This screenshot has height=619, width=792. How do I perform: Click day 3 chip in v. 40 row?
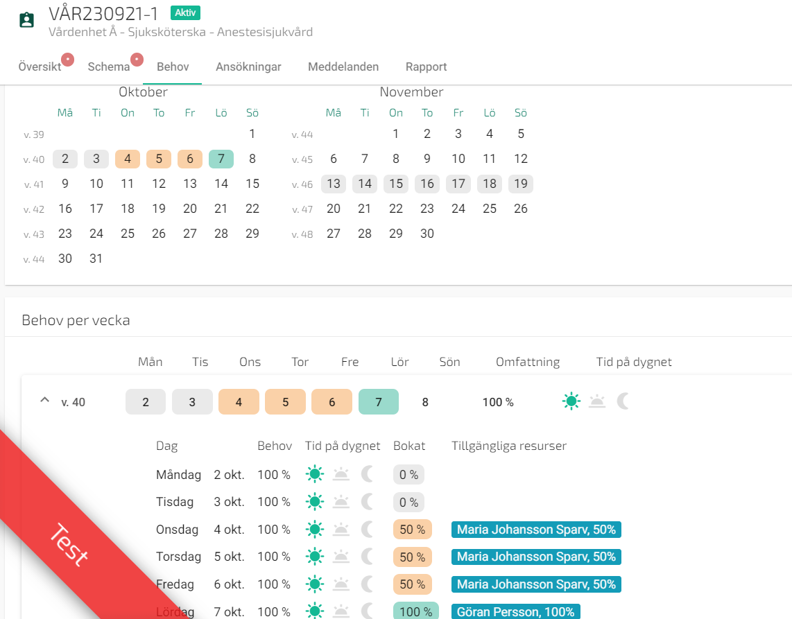coord(192,402)
